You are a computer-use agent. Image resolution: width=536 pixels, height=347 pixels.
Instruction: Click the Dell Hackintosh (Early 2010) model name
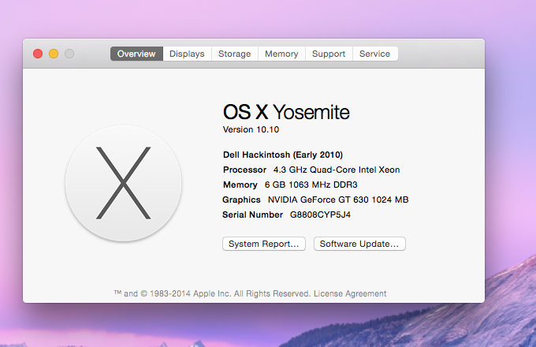[283, 155]
